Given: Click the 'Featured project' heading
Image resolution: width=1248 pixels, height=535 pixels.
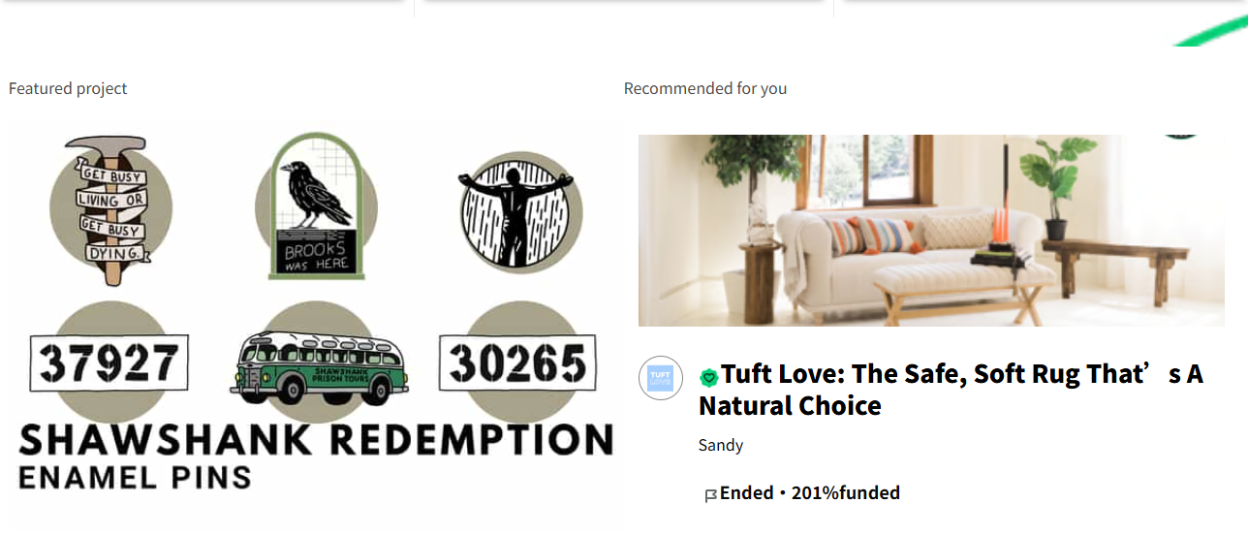Looking at the screenshot, I should [68, 88].
